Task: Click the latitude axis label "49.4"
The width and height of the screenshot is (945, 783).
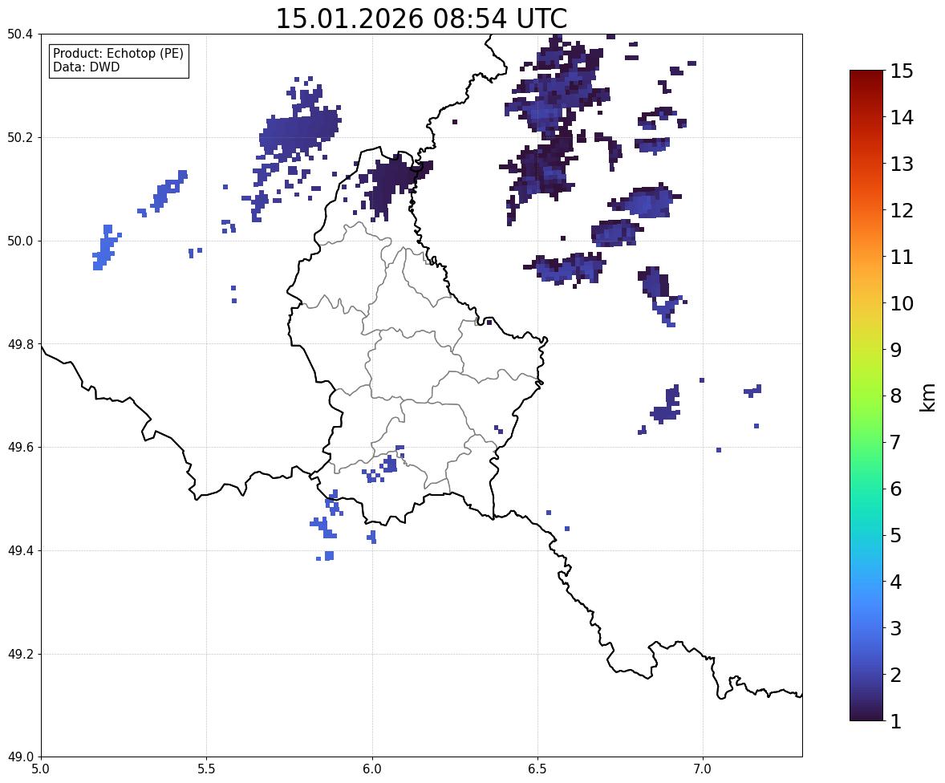Action: [21, 551]
